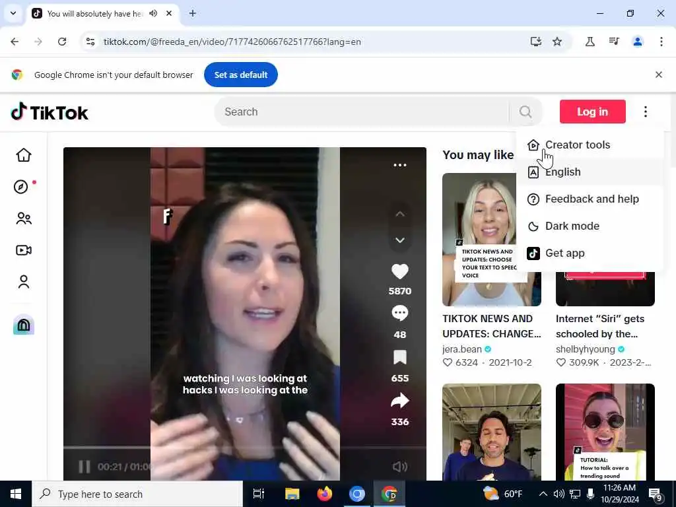This screenshot has width=676, height=507.
Task: Show hidden system tray icons
Action: (543, 494)
